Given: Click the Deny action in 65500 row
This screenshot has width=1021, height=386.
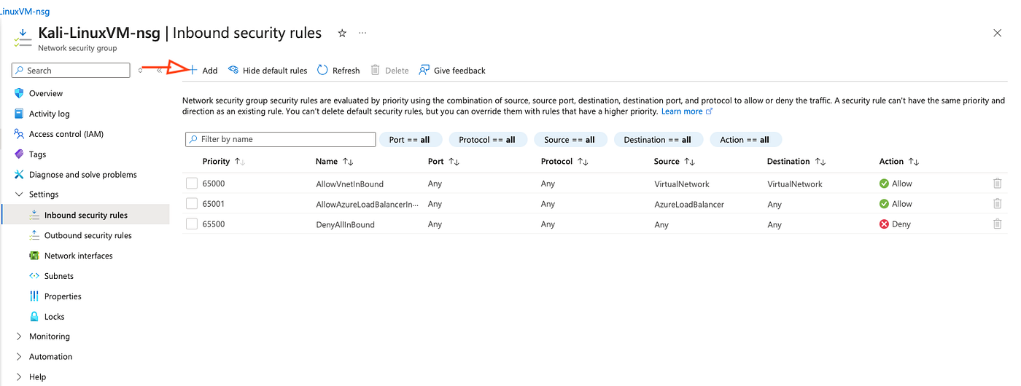Looking at the screenshot, I should 896,224.
